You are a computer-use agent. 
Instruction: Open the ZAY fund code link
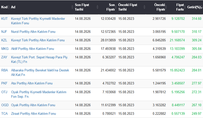[4, 57]
